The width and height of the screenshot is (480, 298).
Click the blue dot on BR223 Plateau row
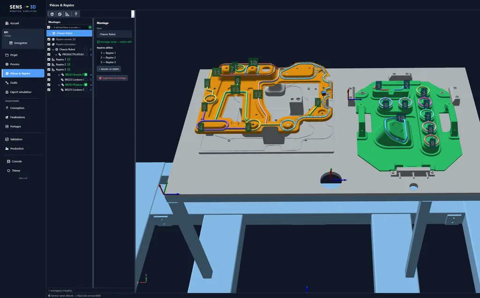[x=91, y=85]
